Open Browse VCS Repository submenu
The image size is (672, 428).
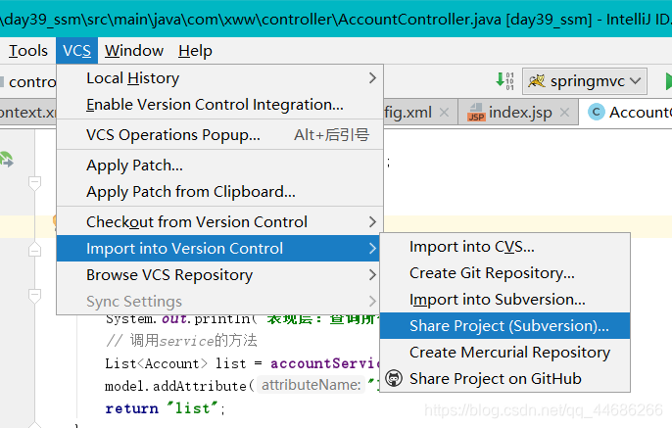219,275
